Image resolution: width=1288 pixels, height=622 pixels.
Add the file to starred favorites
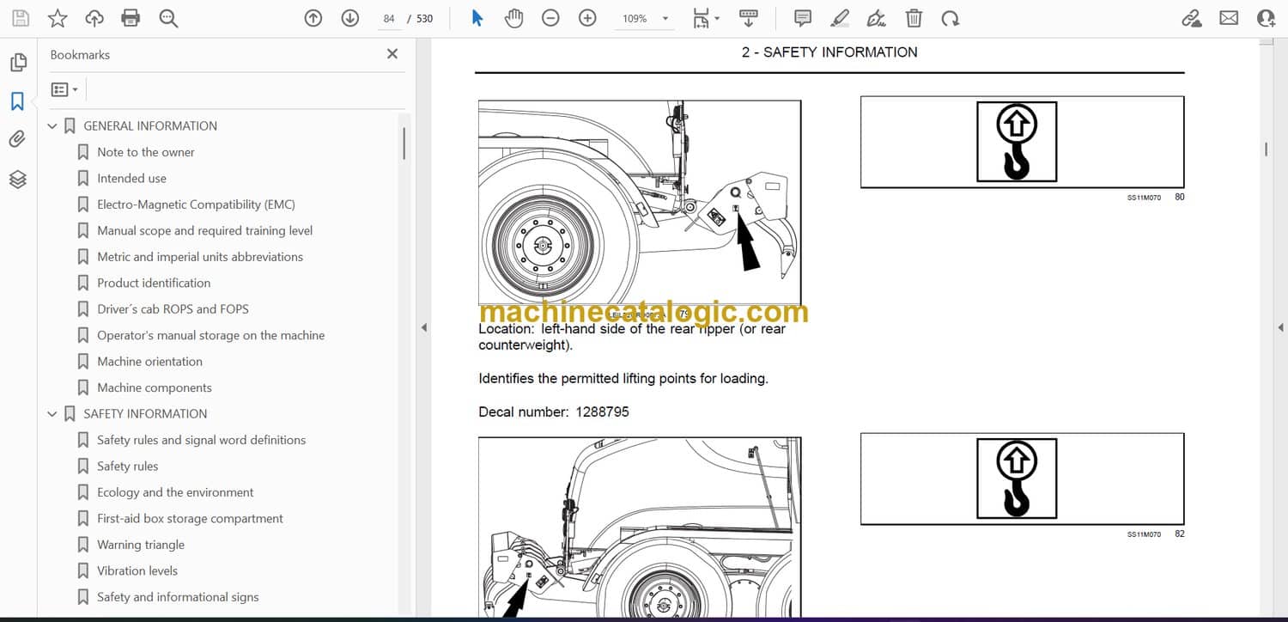[x=57, y=18]
